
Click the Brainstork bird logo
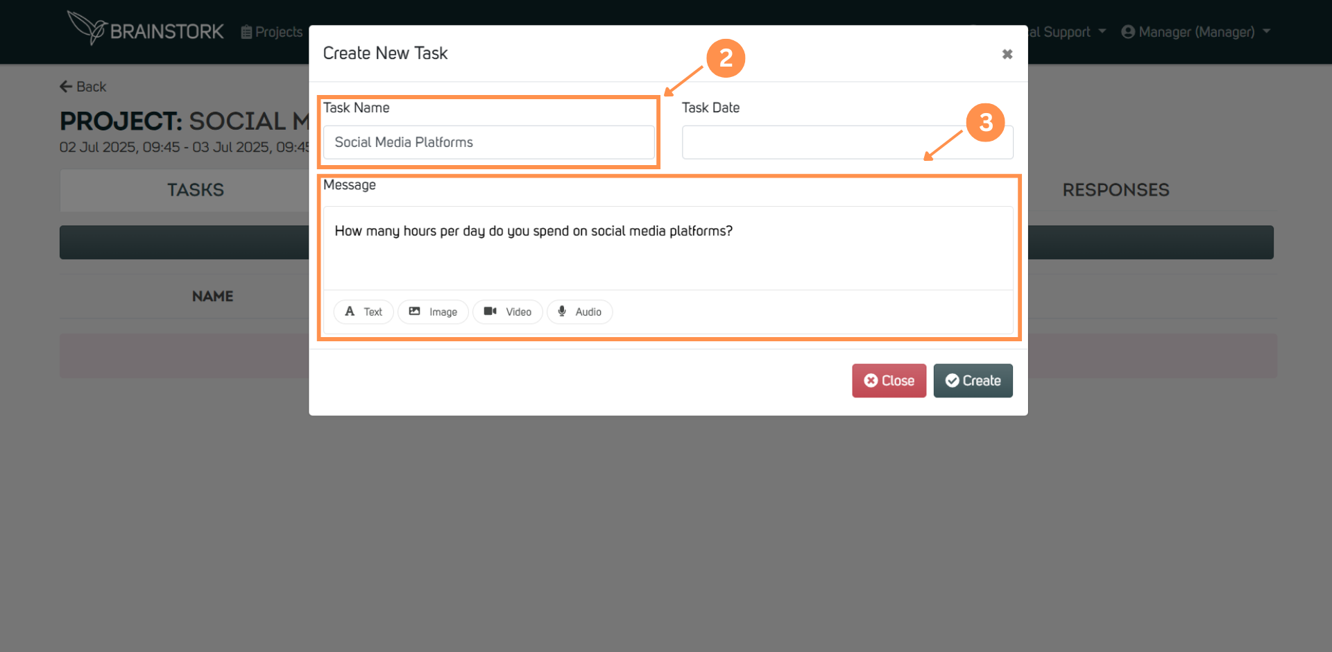pos(87,28)
